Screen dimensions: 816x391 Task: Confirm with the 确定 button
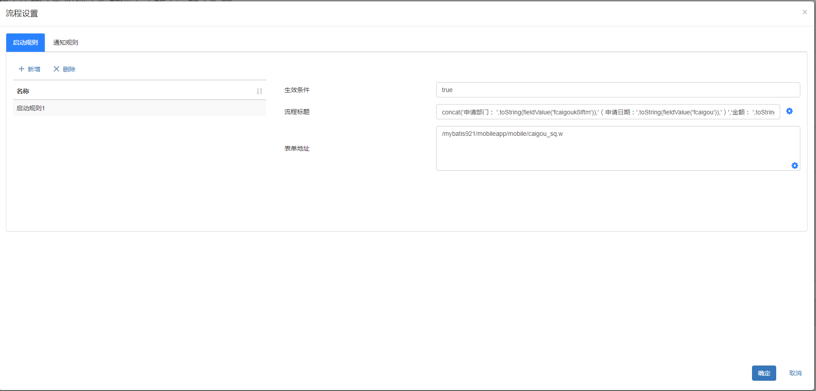764,373
